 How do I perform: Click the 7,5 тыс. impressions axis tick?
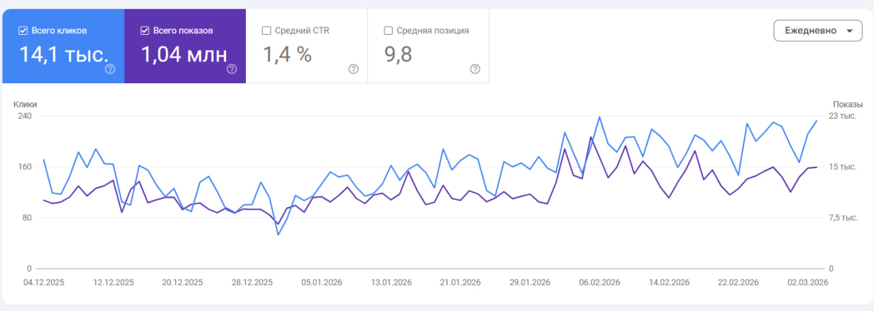[x=845, y=218]
